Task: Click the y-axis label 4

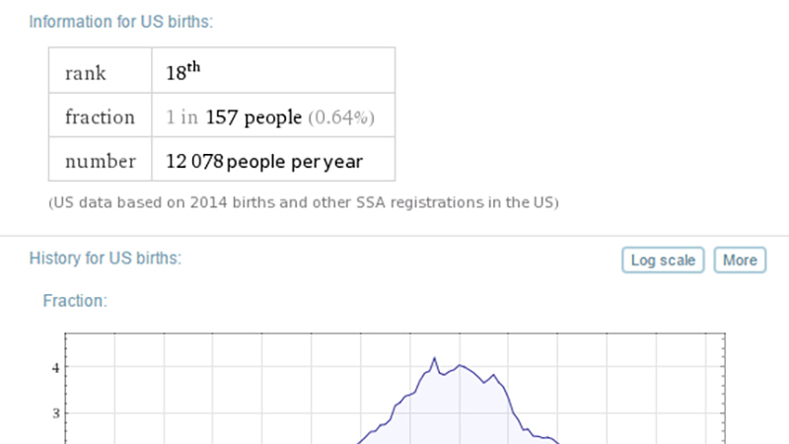Action: [56, 368]
